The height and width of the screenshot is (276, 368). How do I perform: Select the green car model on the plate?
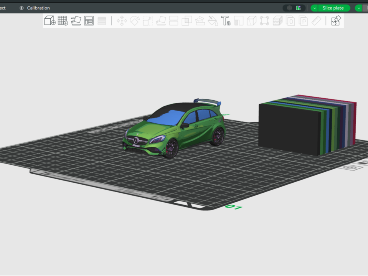pyautogui.click(x=174, y=128)
